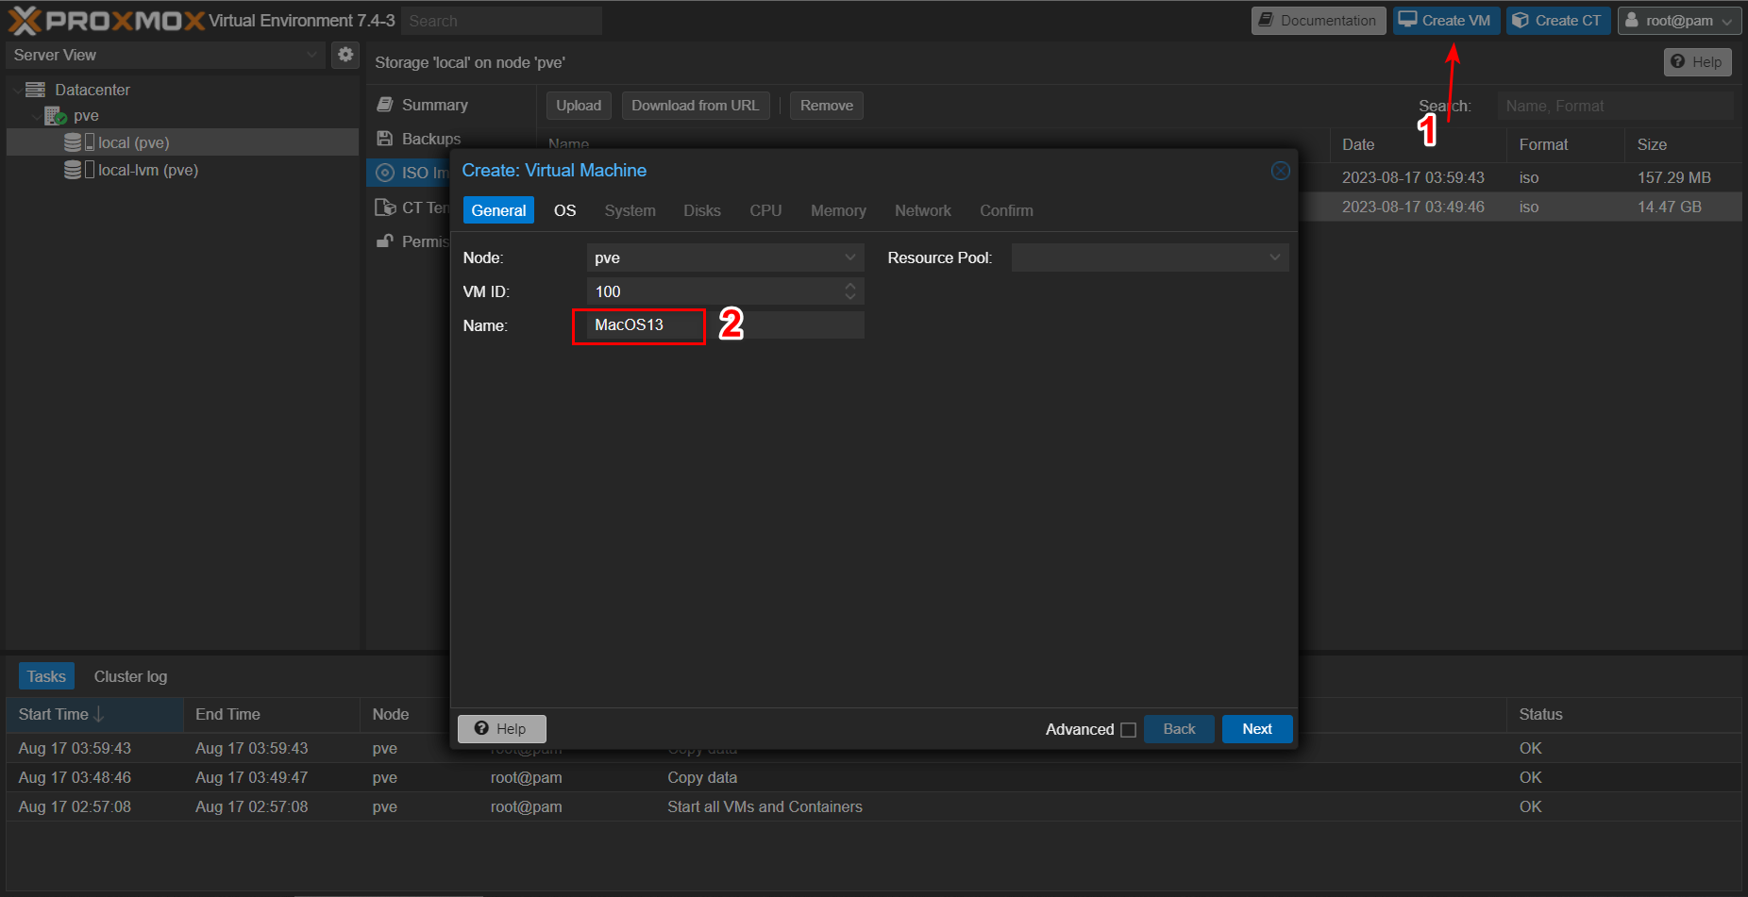Click the Next button
Screen dimensions: 1748x897
coord(1256,729)
